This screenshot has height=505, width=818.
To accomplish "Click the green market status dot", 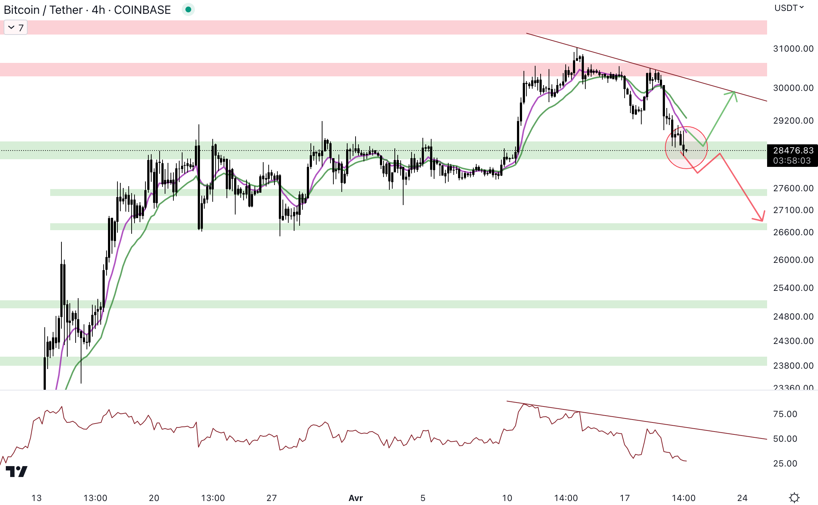I will click(188, 9).
